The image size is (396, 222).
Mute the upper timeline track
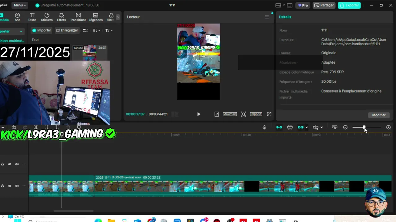[x=17, y=164]
